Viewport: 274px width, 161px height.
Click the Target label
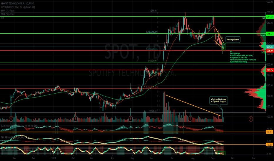click(x=263, y=35)
